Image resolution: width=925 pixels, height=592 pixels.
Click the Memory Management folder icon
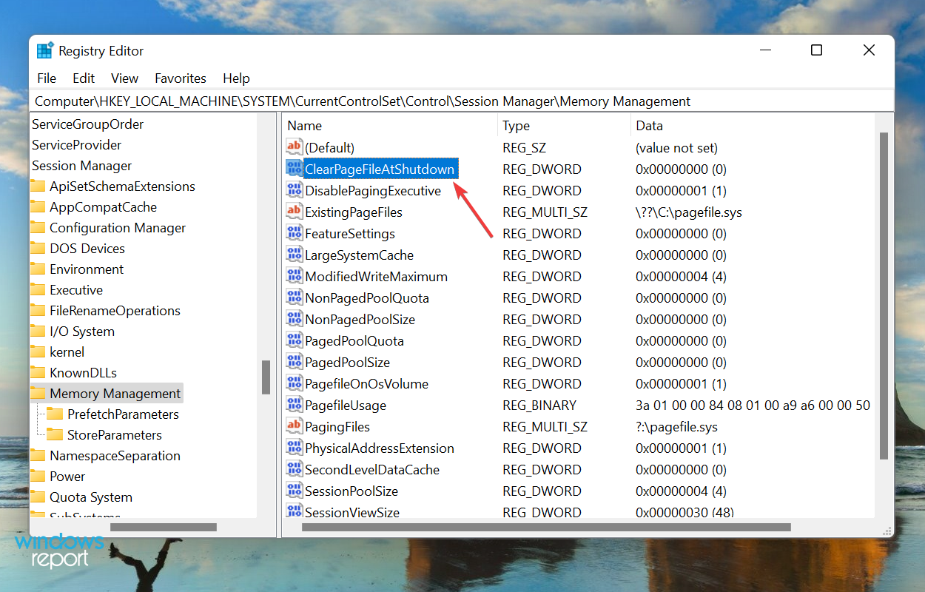[39, 393]
